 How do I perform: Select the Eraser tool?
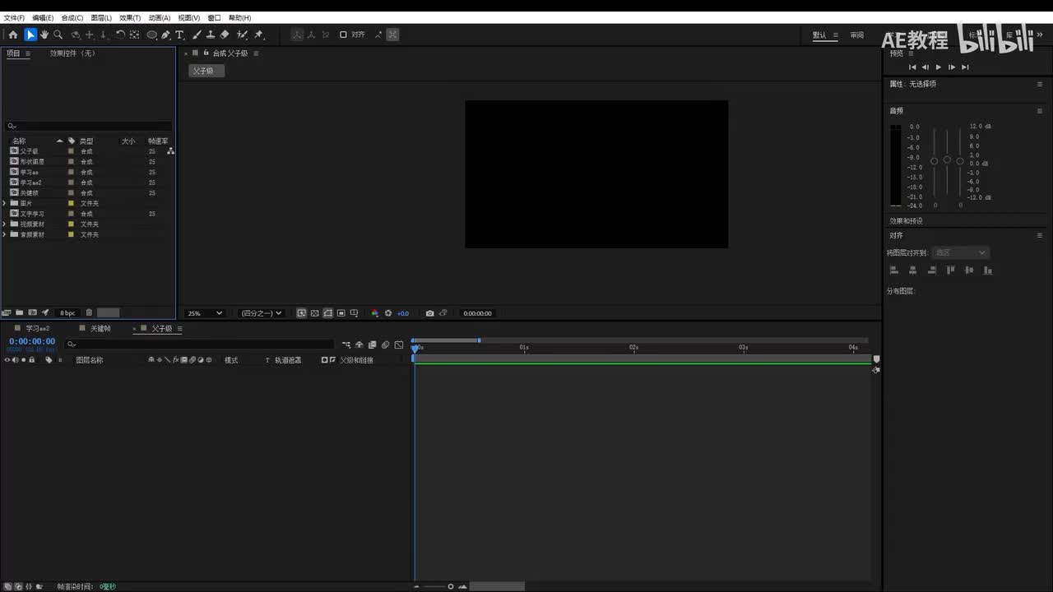225,35
